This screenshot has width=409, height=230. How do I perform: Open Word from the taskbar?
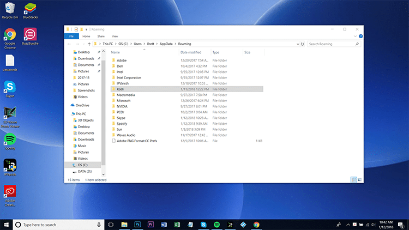tap(164, 225)
